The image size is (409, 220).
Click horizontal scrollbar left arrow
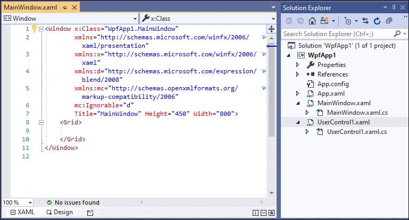pos(141,202)
